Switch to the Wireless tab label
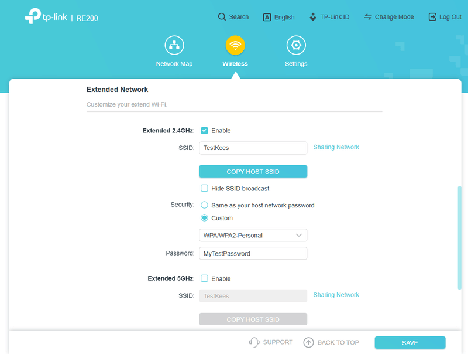 pyautogui.click(x=235, y=64)
